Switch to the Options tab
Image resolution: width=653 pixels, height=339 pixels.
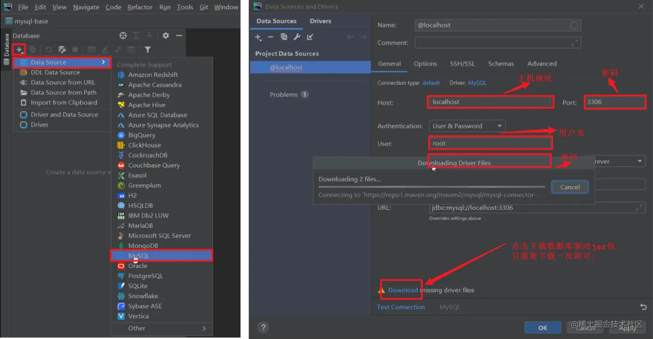[x=425, y=64]
